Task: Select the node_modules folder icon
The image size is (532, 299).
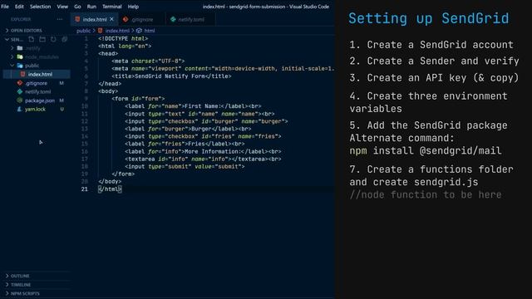Action: tap(20, 57)
